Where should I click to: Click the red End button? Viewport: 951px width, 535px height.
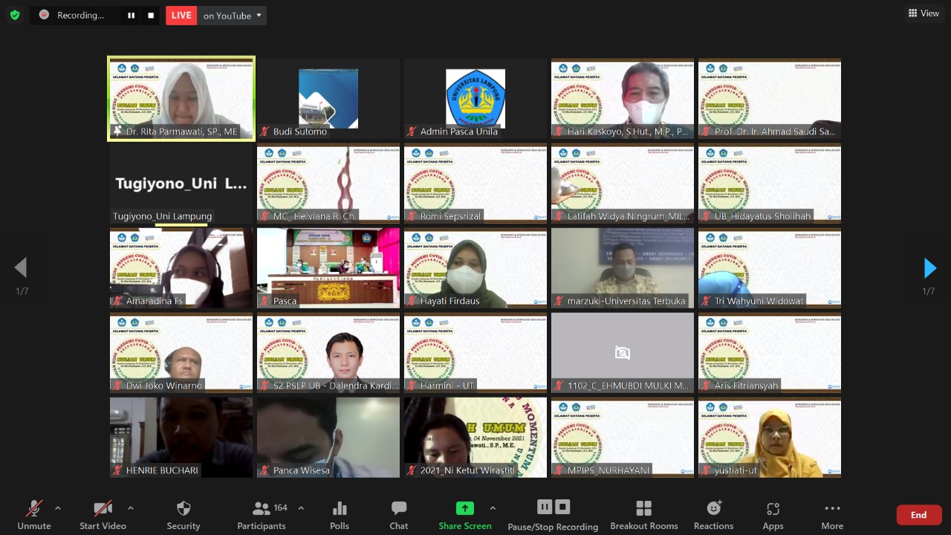click(x=918, y=515)
